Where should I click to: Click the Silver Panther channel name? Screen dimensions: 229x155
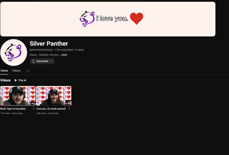point(49,44)
